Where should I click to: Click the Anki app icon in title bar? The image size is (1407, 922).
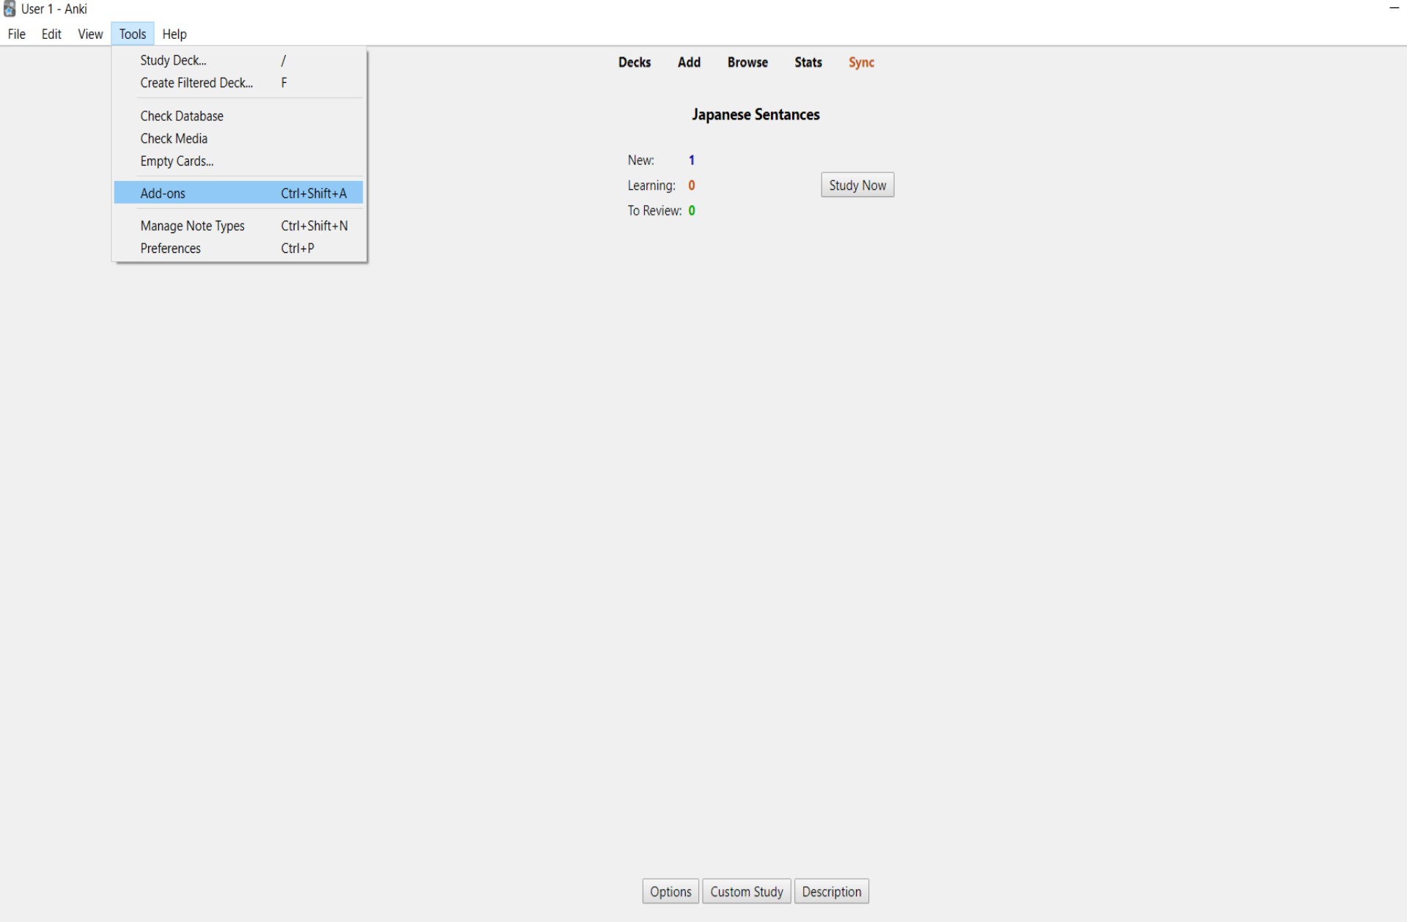coord(10,9)
